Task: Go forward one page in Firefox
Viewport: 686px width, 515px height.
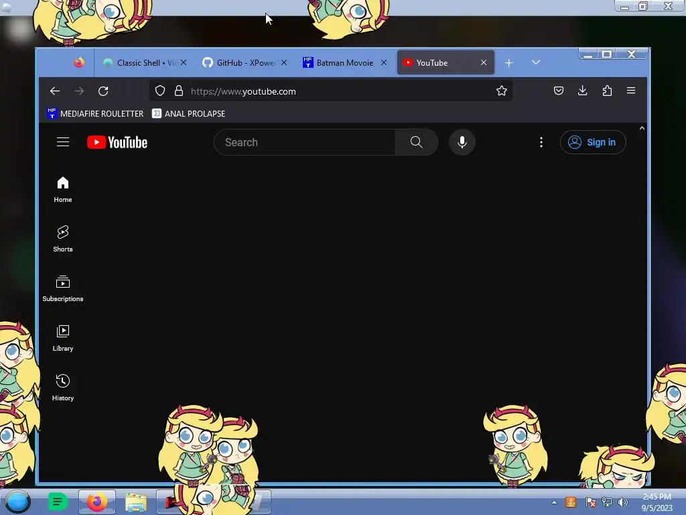Action: coord(79,91)
